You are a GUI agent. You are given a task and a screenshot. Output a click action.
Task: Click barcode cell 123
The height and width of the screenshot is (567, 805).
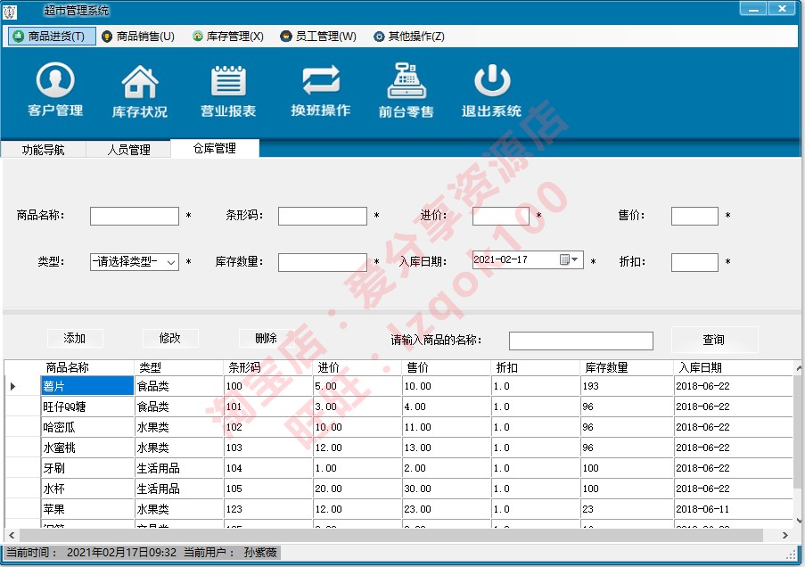(268, 509)
